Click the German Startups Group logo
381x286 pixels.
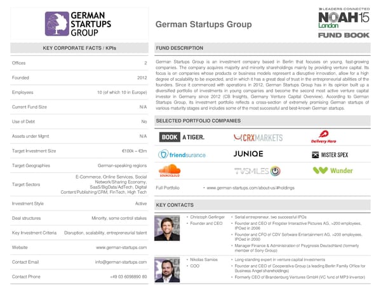click(78, 24)
